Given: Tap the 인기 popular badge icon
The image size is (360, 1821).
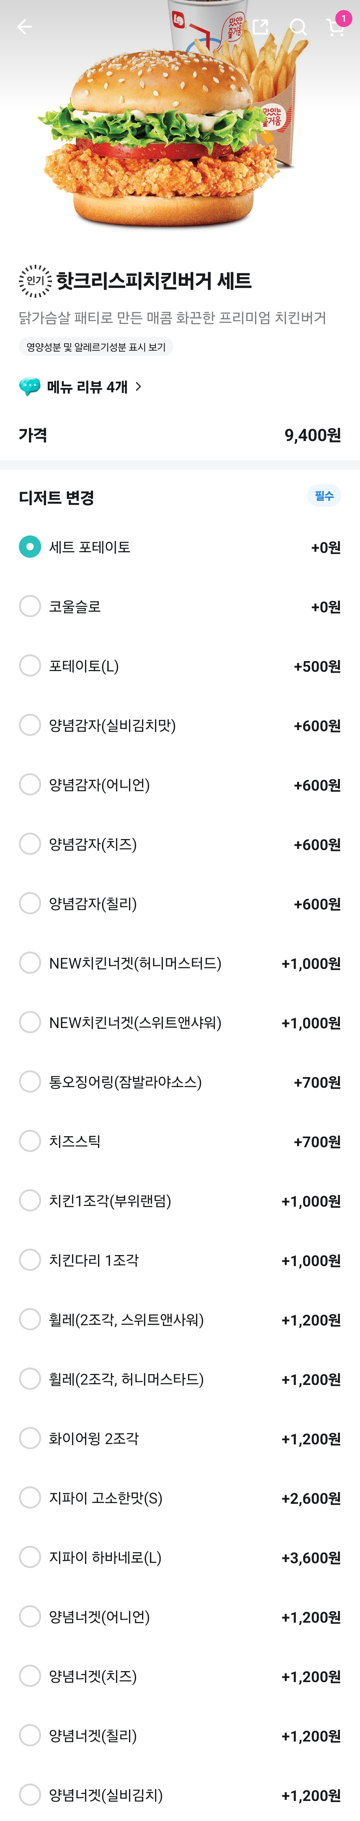Looking at the screenshot, I should point(35,281).
